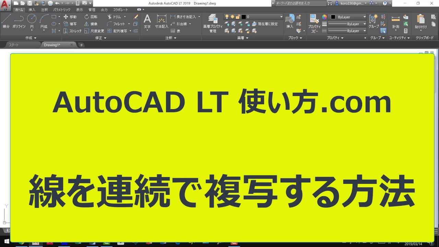Select the ポリライン (Polyline) tool
The width and height of the screenshot is (439, 247).
[19, 21]
